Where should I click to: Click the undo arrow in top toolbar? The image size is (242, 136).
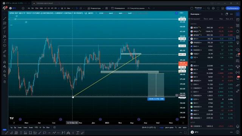[149, 8]
